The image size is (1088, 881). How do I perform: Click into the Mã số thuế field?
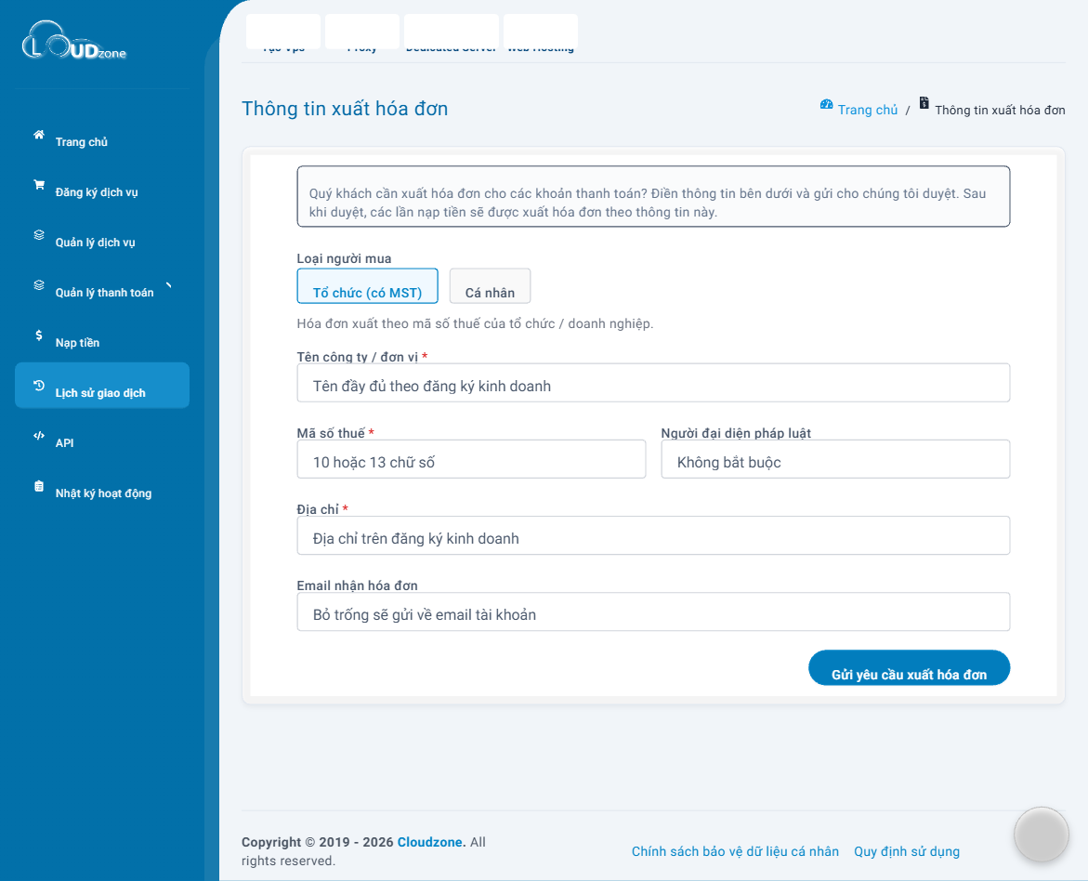(471, 459)
